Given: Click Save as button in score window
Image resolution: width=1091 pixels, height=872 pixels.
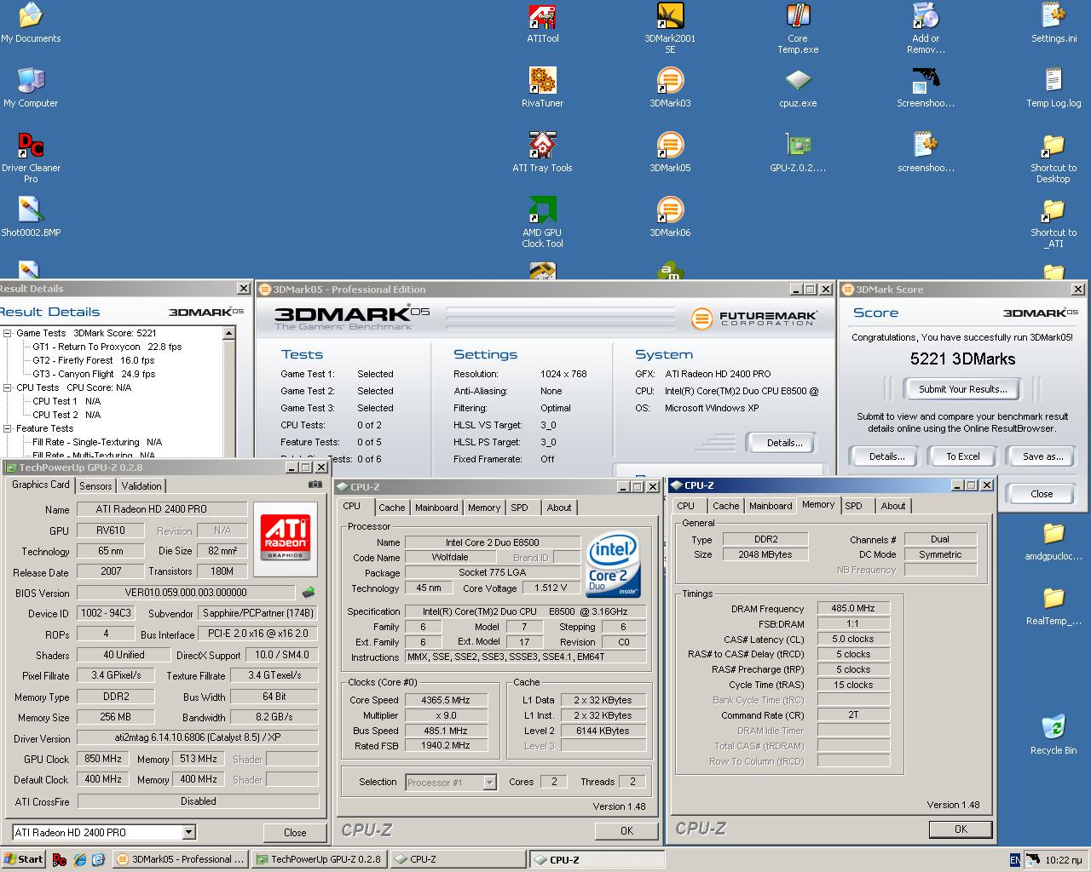Looking at the screenshot, I should click(1043, 456).
